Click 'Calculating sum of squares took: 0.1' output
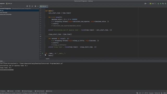This screenshot has width=167, height=94. tap(14, 66)
